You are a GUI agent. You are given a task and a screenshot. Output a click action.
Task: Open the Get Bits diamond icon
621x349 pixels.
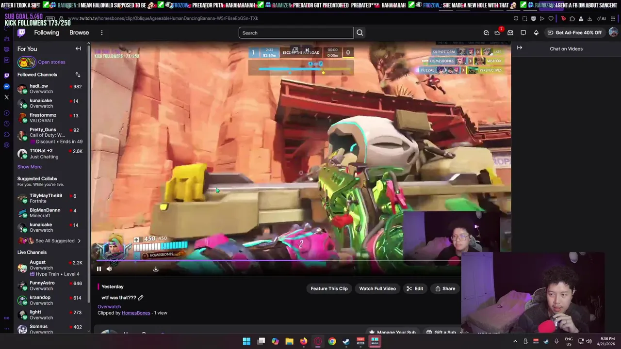[x=536, y=32]
